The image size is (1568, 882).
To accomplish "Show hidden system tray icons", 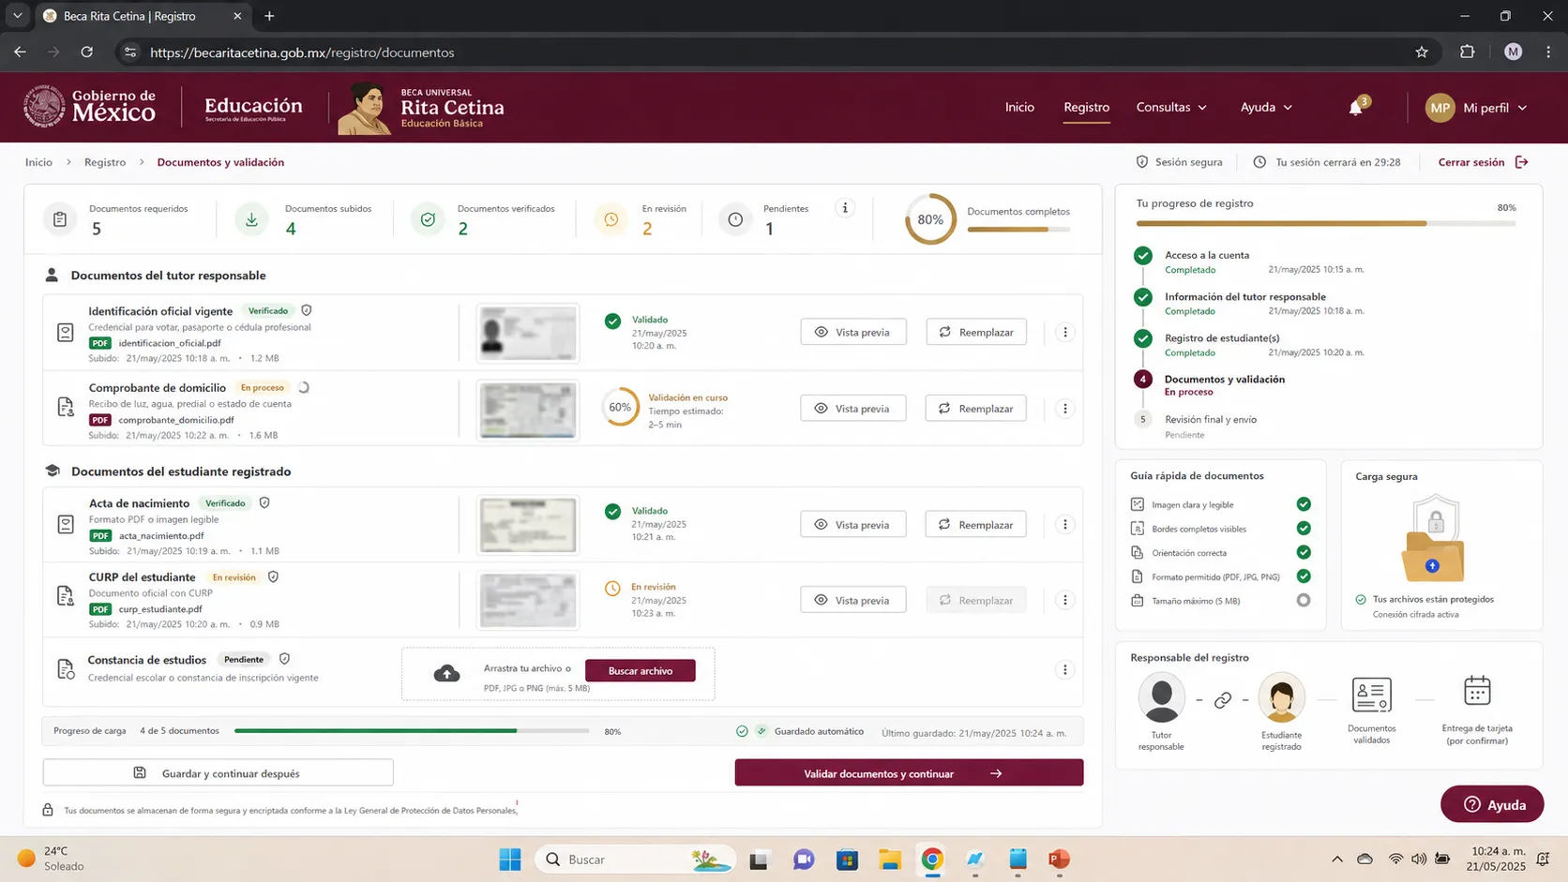I will (x=1337, y=860).
